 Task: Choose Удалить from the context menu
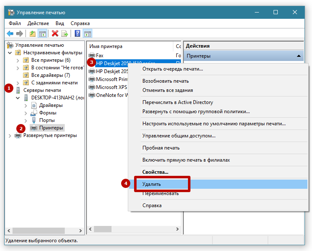point(152,184)
